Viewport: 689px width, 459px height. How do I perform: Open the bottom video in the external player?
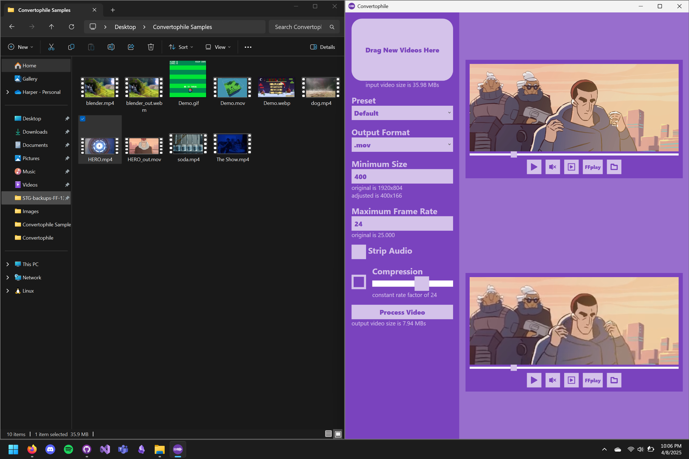click(x=571, y=380)
